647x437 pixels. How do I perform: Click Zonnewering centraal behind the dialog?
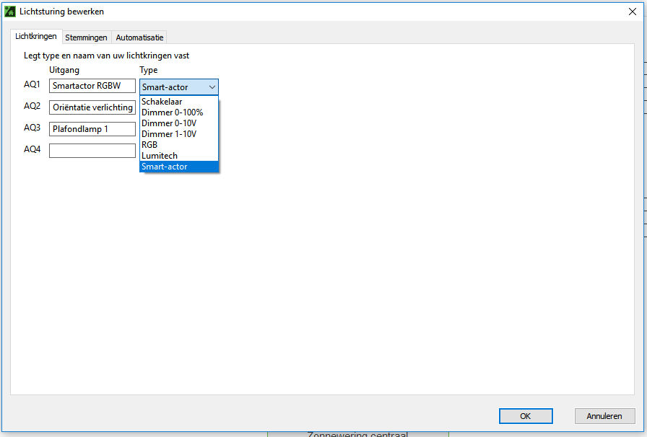coord(357,434)
